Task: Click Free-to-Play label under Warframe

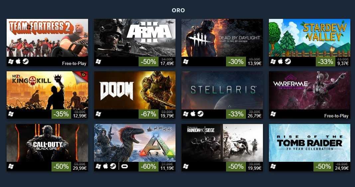Action: (336, 116)
